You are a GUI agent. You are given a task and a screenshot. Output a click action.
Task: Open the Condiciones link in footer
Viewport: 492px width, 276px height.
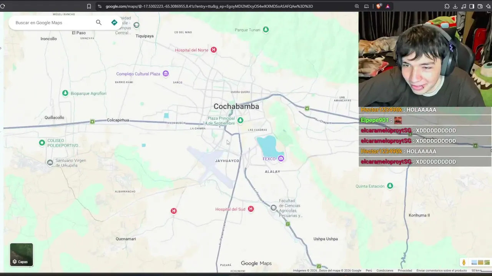(385, 271)
